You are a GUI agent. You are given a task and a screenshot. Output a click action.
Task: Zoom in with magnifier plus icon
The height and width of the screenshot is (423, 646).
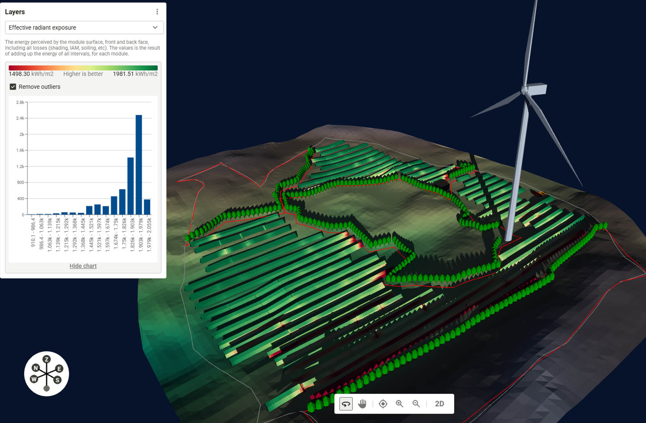[399, 404]
